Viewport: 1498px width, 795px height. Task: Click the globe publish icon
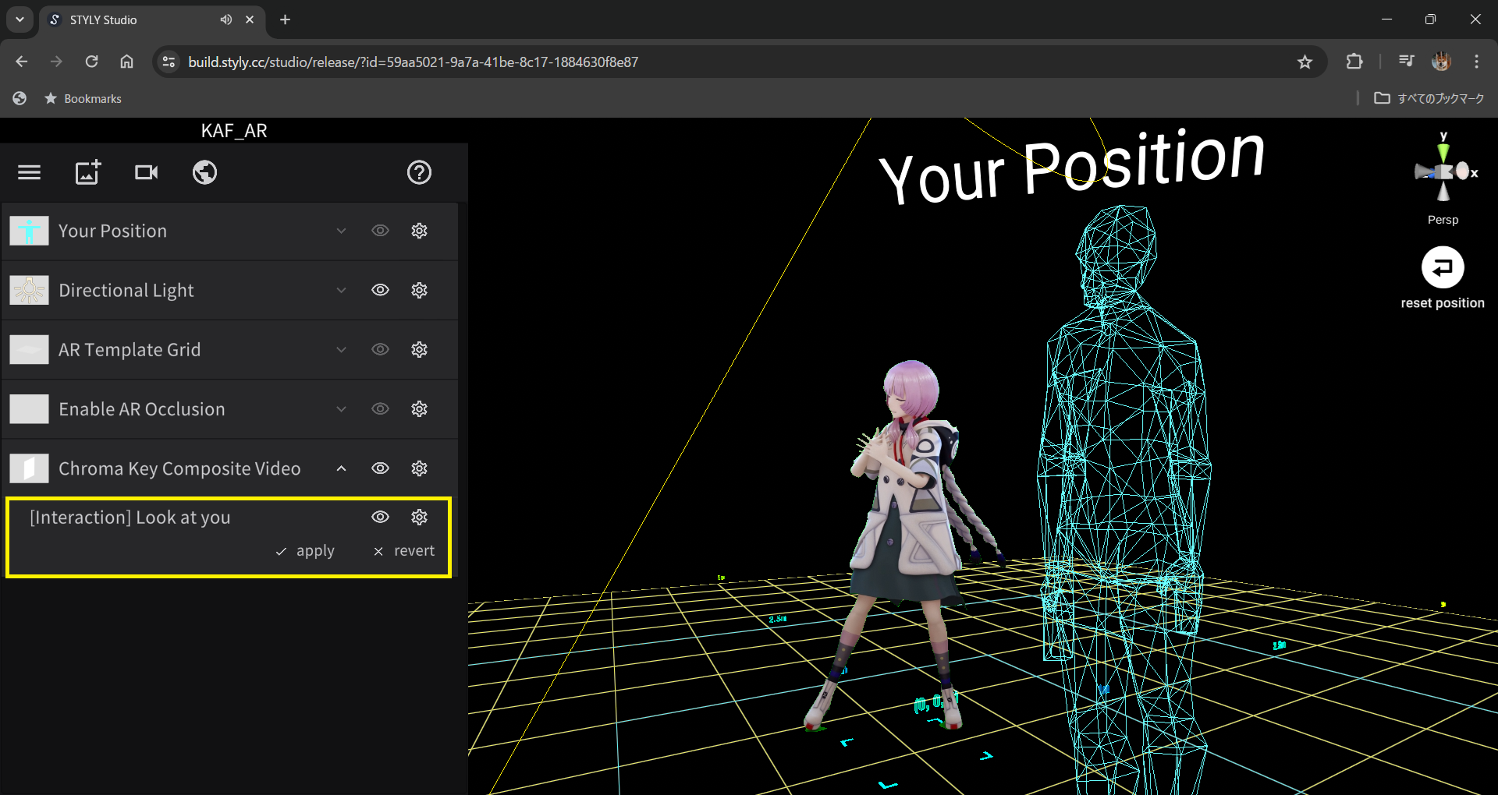[x=205, y=172]
